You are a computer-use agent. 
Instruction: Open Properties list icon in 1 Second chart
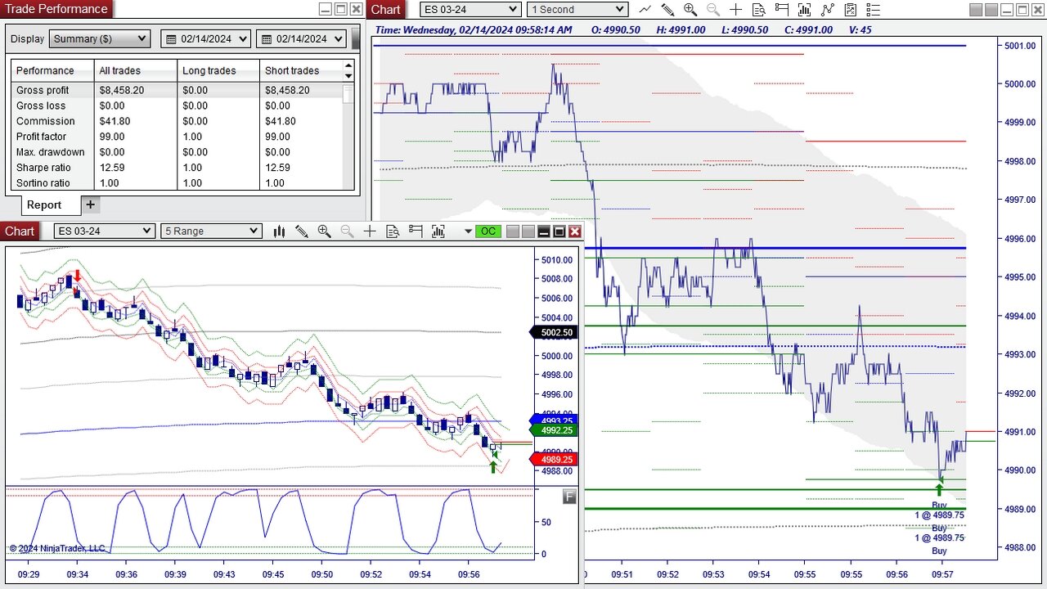pyautogui.click(x=873, y=10)
